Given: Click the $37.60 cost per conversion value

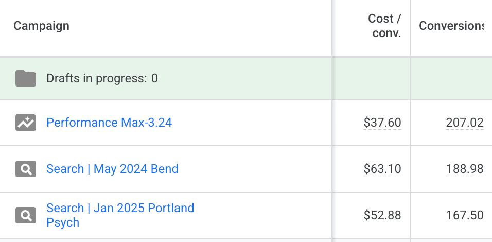Looking at the screenshot, I should pyautogui.click(x=382, y=123).
